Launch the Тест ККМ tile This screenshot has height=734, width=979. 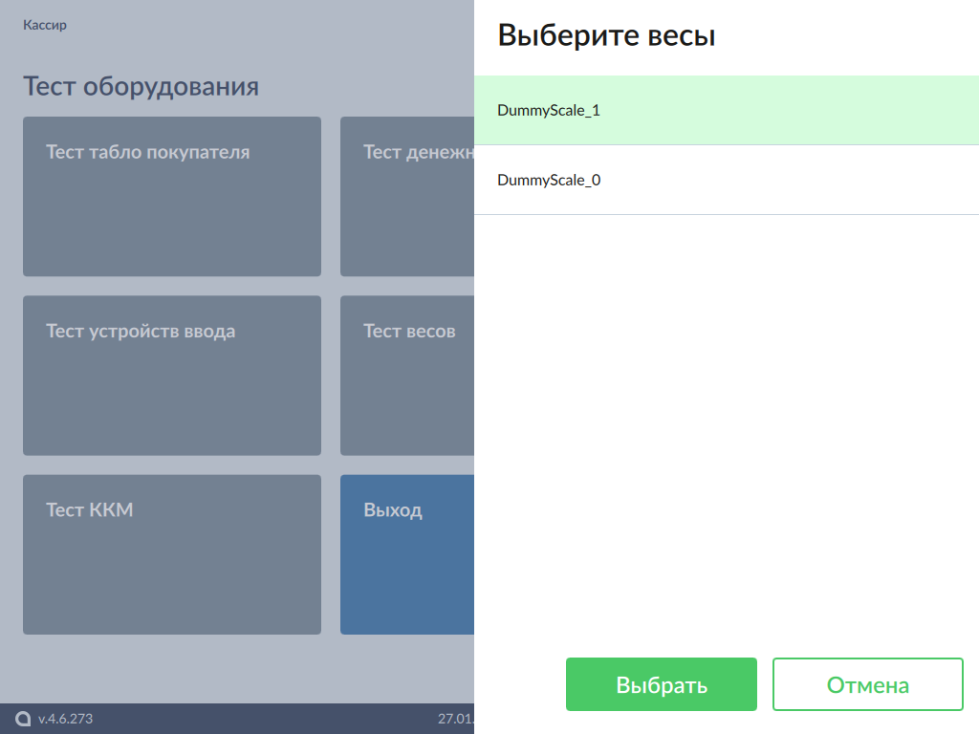coord(172,554)
